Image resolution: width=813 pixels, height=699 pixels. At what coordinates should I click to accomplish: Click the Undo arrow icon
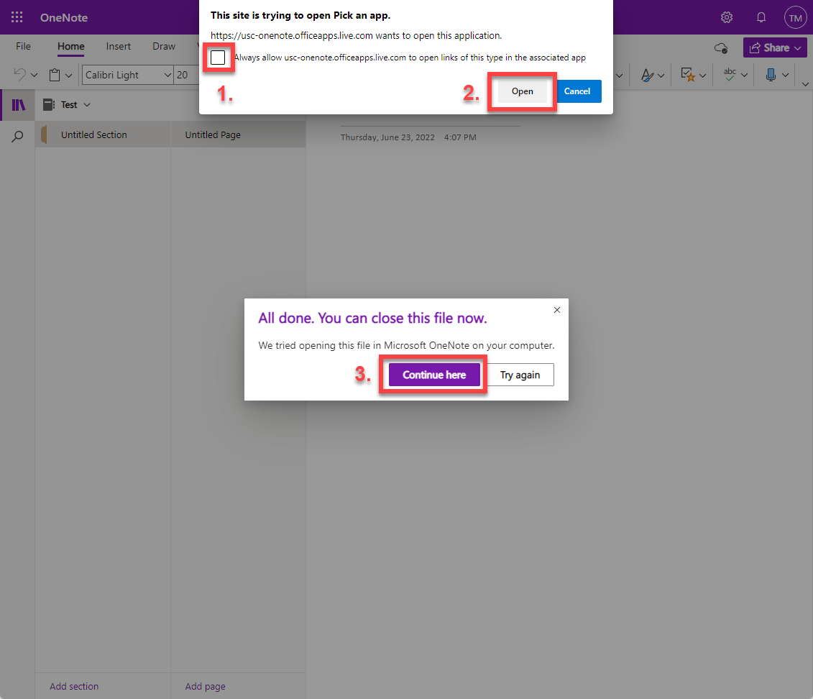pyautogui.click(x=19, y=75)
